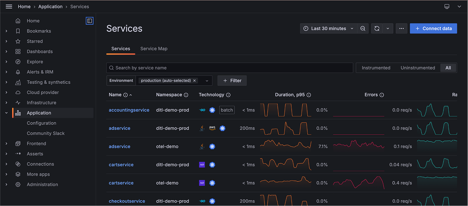Click the Connect data button
This screenshot has width=468, height=206.
(433, 28)
